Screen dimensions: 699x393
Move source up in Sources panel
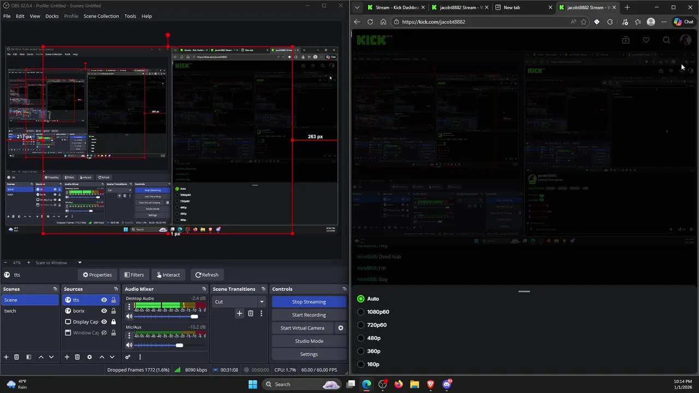point(102,357)
